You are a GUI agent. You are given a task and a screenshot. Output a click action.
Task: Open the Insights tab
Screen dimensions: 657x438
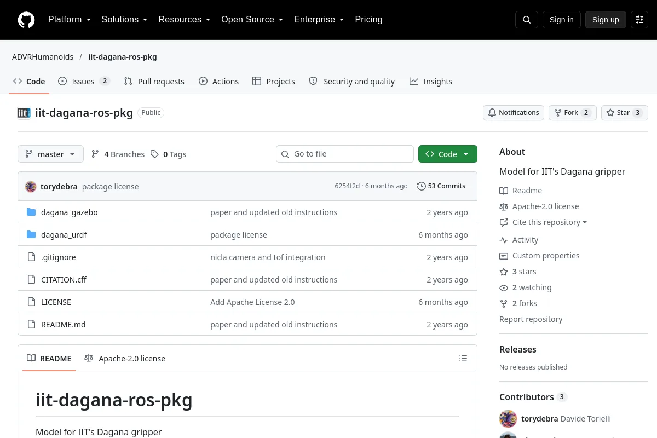coord(430,82)
